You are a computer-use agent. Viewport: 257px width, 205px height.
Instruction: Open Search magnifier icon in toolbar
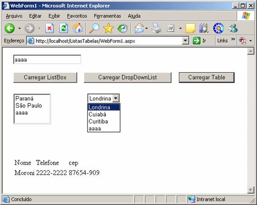(94, 28)
